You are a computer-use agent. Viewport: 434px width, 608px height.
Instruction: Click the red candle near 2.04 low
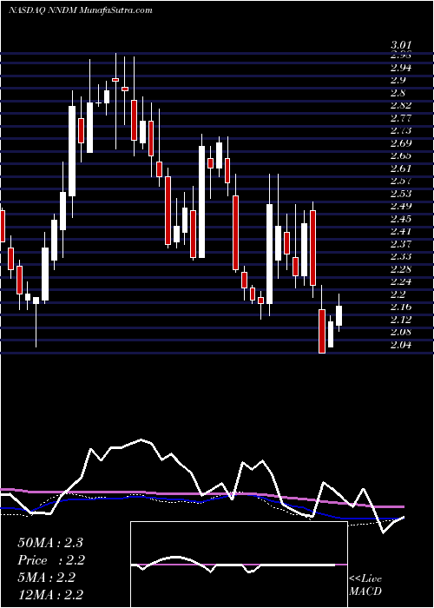322,331
